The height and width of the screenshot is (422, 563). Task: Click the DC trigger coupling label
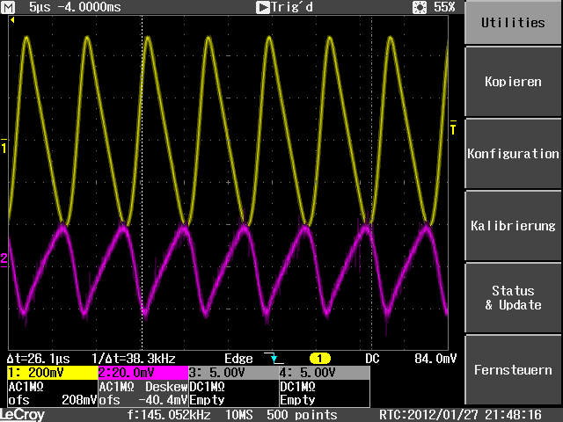(372, 359)
